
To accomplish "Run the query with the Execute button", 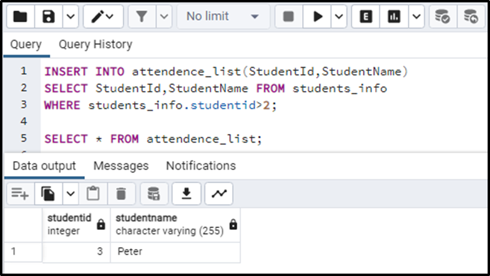I will [x=316, y=17].
